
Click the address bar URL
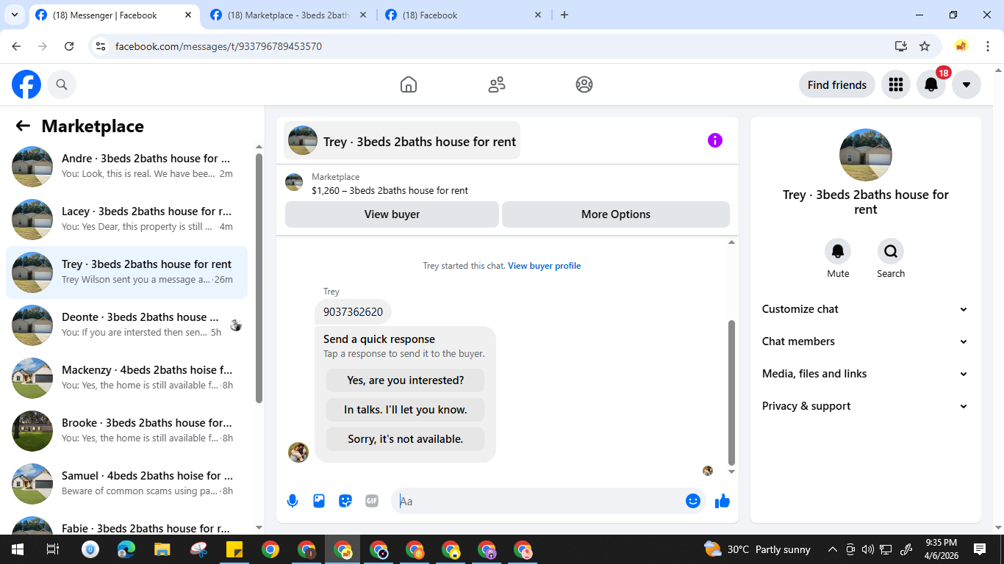point(218,46)
